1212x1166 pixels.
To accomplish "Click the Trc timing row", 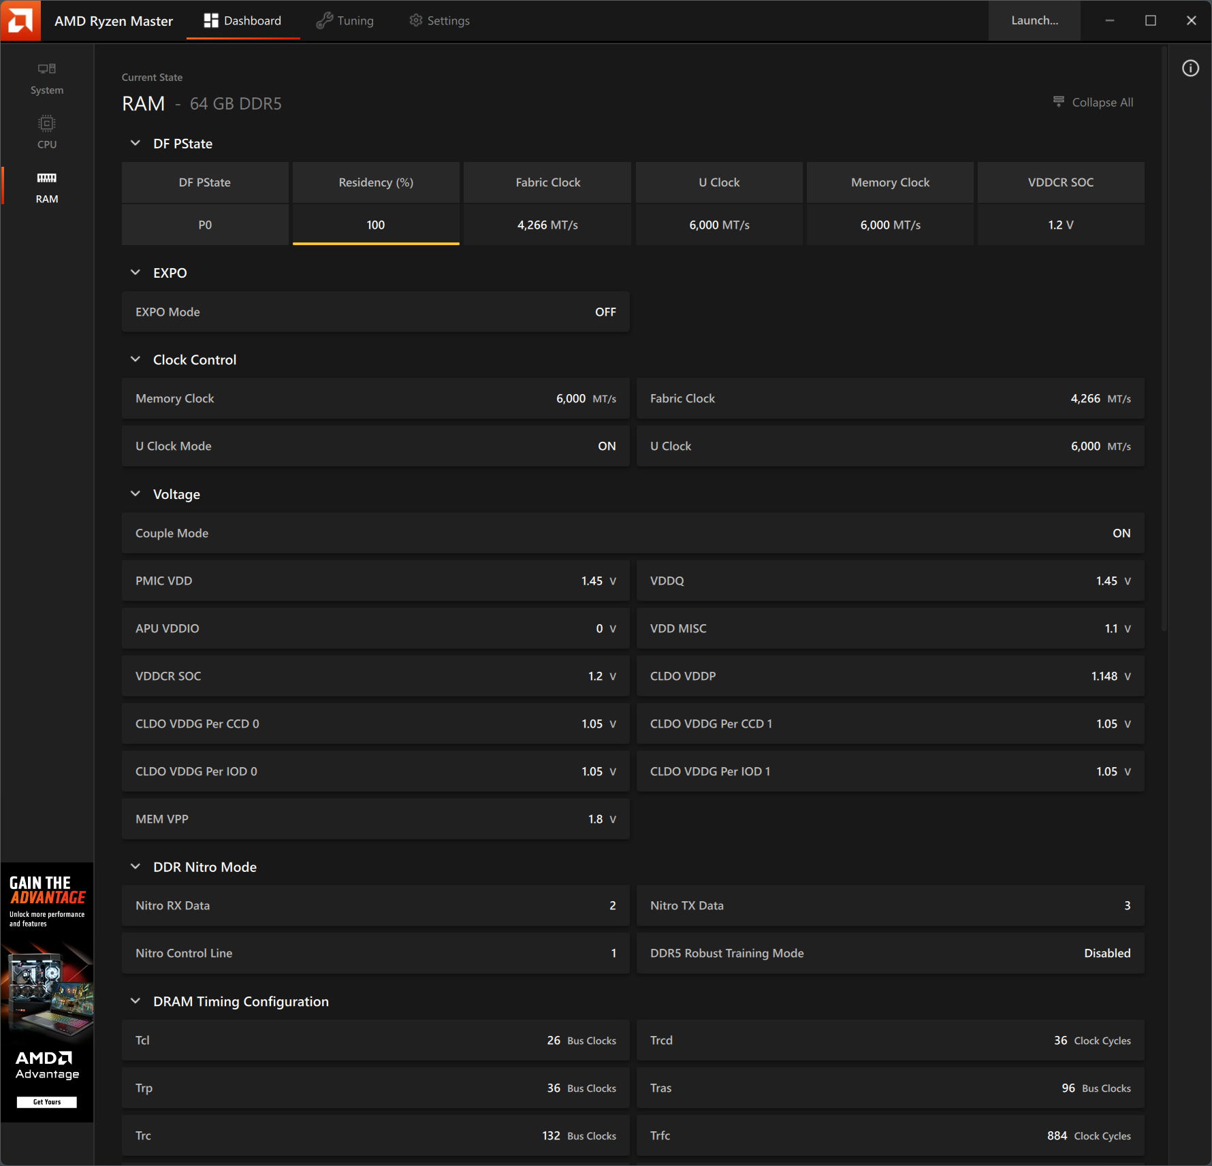I will click(x=376, y=1135).
